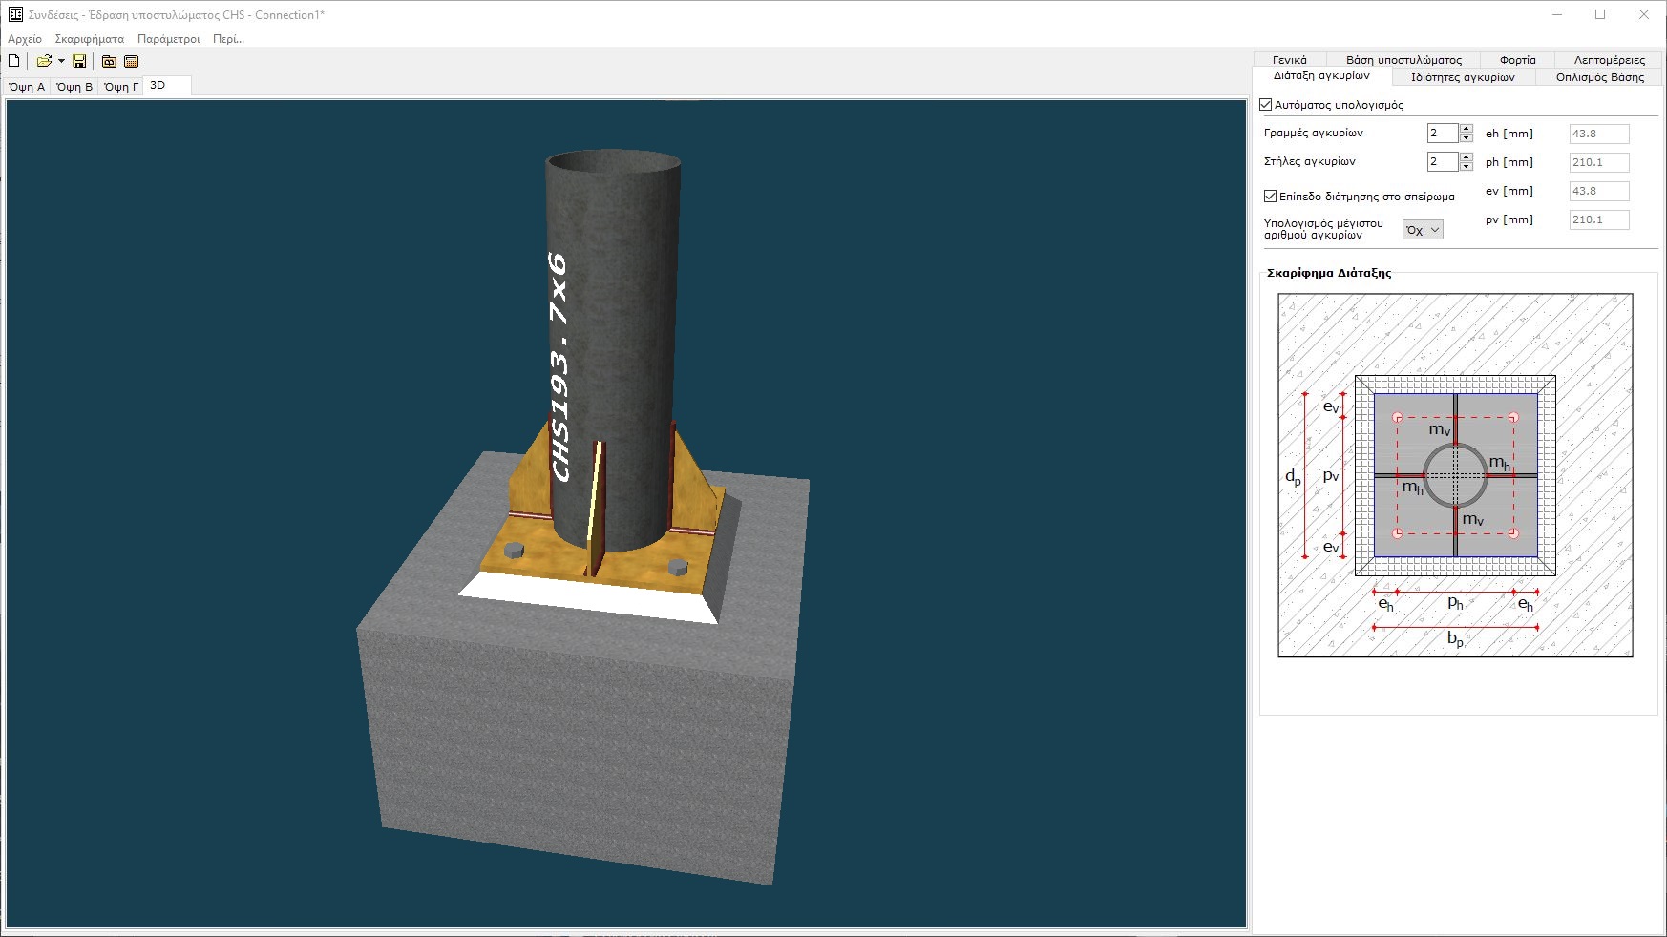Open the 'Παράμετροι' menu
The height and width of the screenshot is (937, 1667).
pos(168,39)
